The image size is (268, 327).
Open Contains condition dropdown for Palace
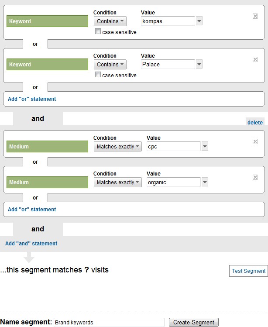click(x=110, y=64)
